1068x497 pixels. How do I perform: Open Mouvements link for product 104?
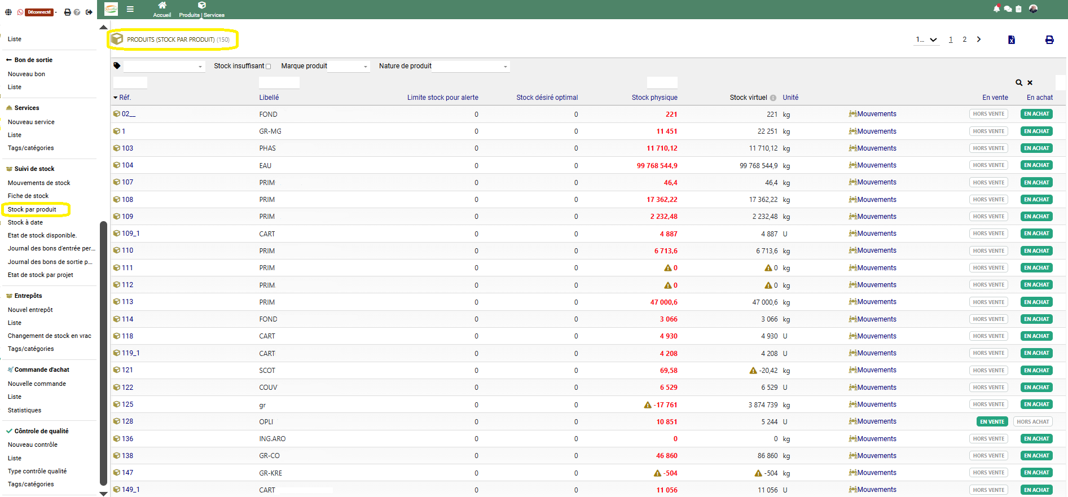[876, 165]
